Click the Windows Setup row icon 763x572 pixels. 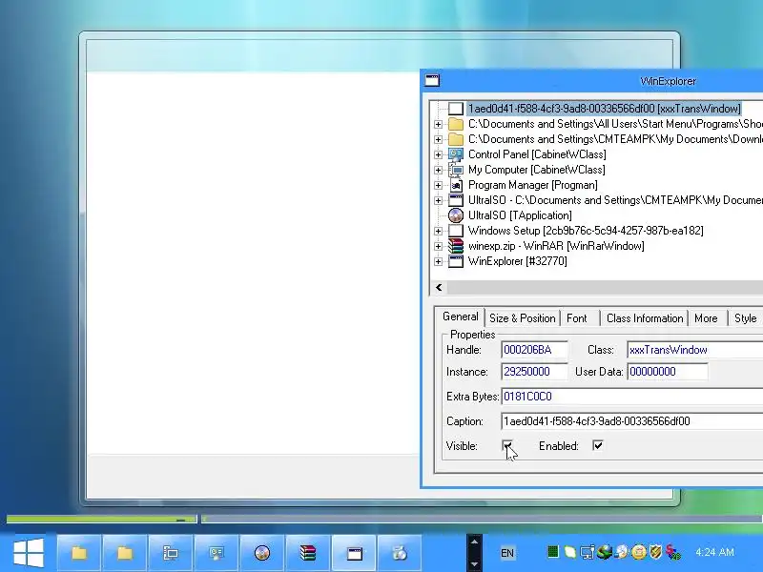(456, 231)
